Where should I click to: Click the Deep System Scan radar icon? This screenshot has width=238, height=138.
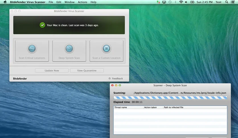coord(69,48)
